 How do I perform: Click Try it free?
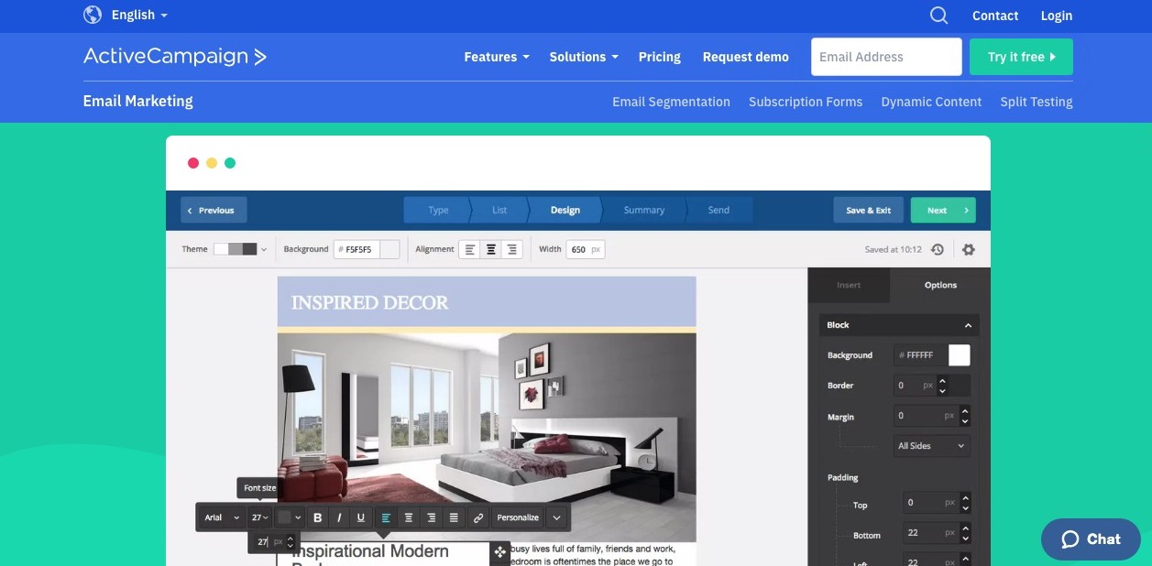click(1021, 57)
